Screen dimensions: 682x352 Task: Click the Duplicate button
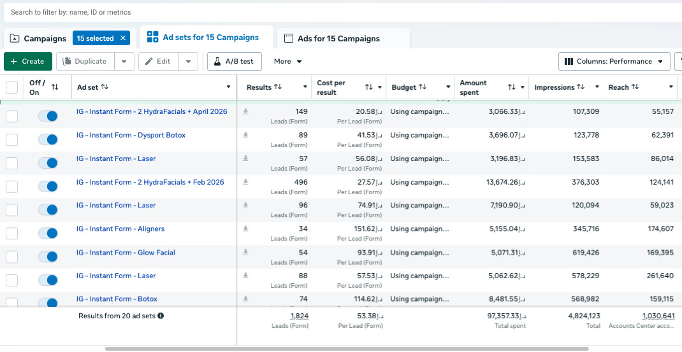(85, 61)
